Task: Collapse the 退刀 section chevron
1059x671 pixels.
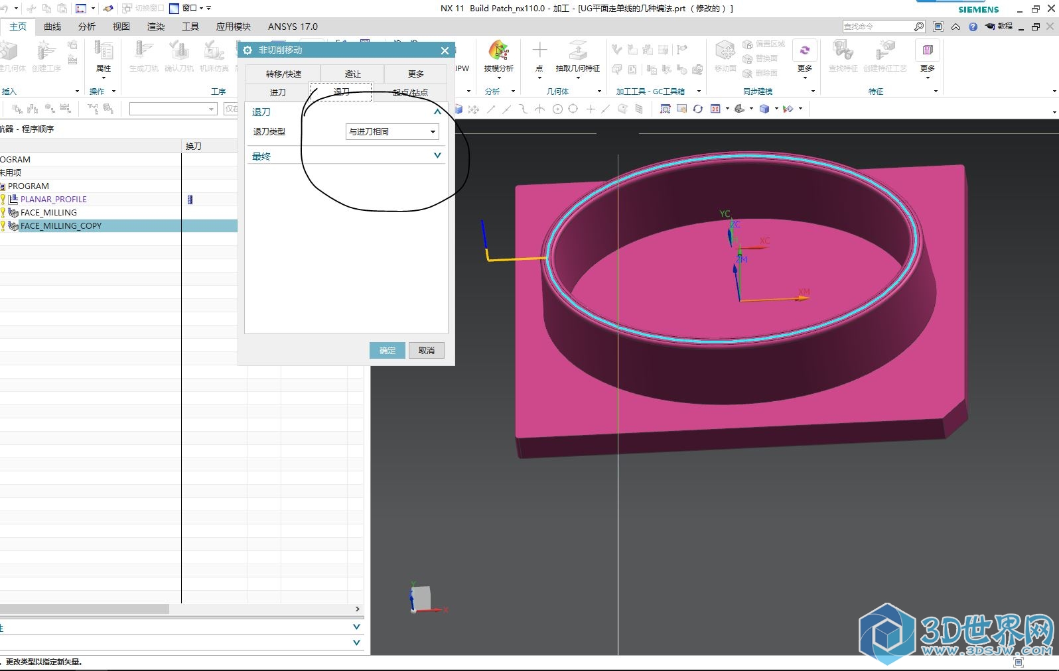Action: tap(437, 112)
